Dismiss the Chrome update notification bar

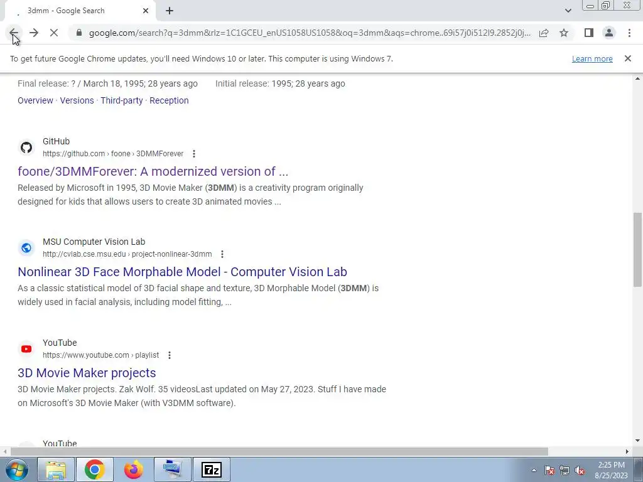pyautogui.click(x=627, y=58)
